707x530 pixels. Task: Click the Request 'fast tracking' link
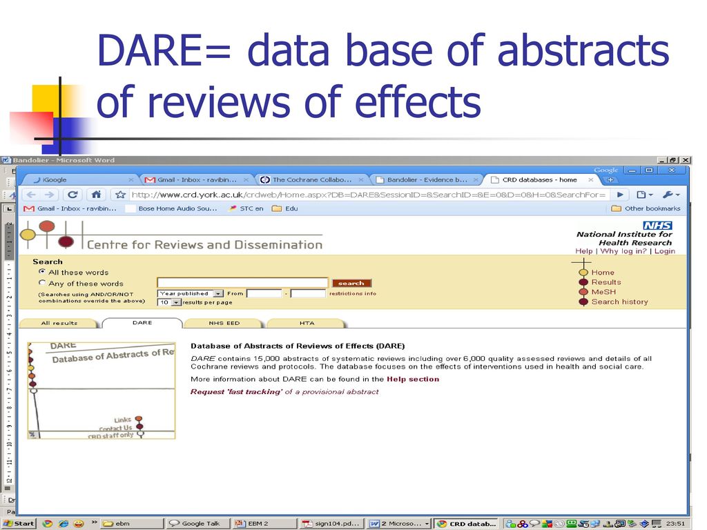click(x=284, y=392)
